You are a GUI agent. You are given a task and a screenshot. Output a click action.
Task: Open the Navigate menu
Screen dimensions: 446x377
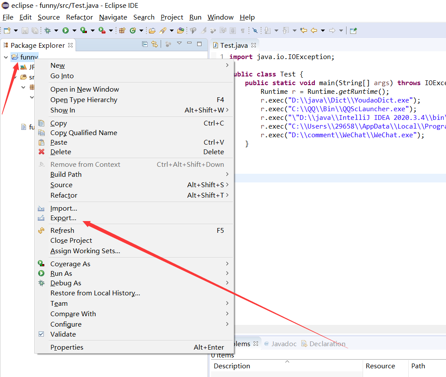click(x=113, y=17)
